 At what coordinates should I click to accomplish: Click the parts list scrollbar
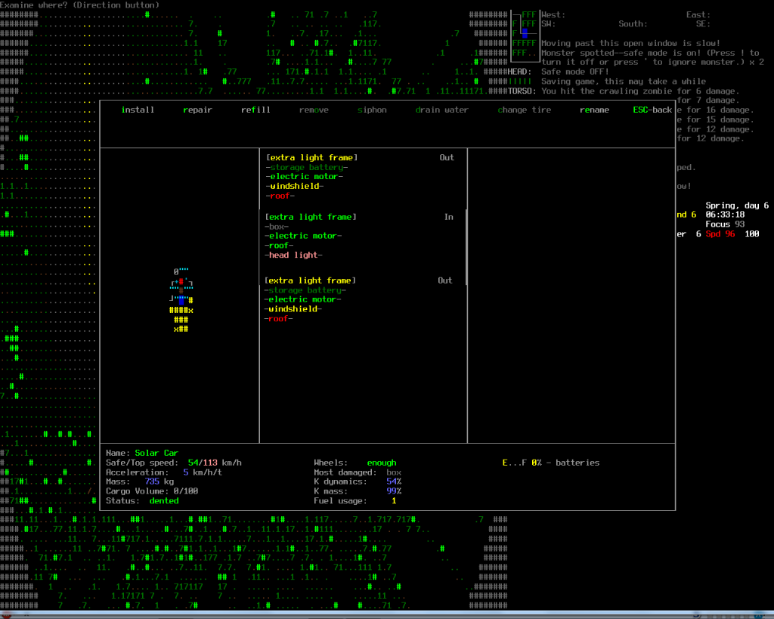point(466,247)
